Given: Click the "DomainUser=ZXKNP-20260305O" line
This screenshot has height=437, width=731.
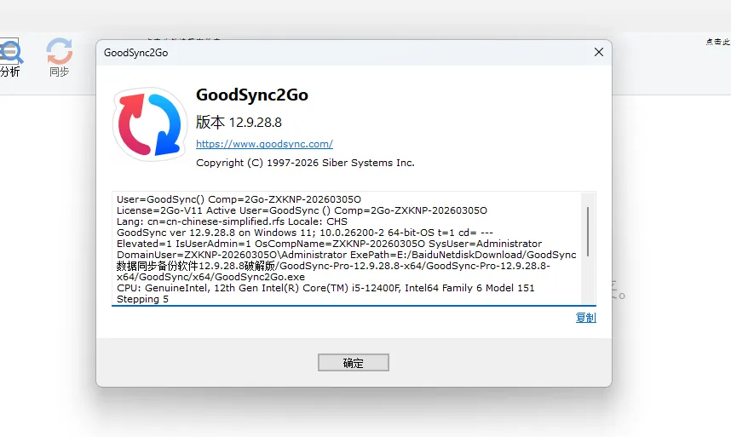Looking at the screenshot, I should 347,255.
